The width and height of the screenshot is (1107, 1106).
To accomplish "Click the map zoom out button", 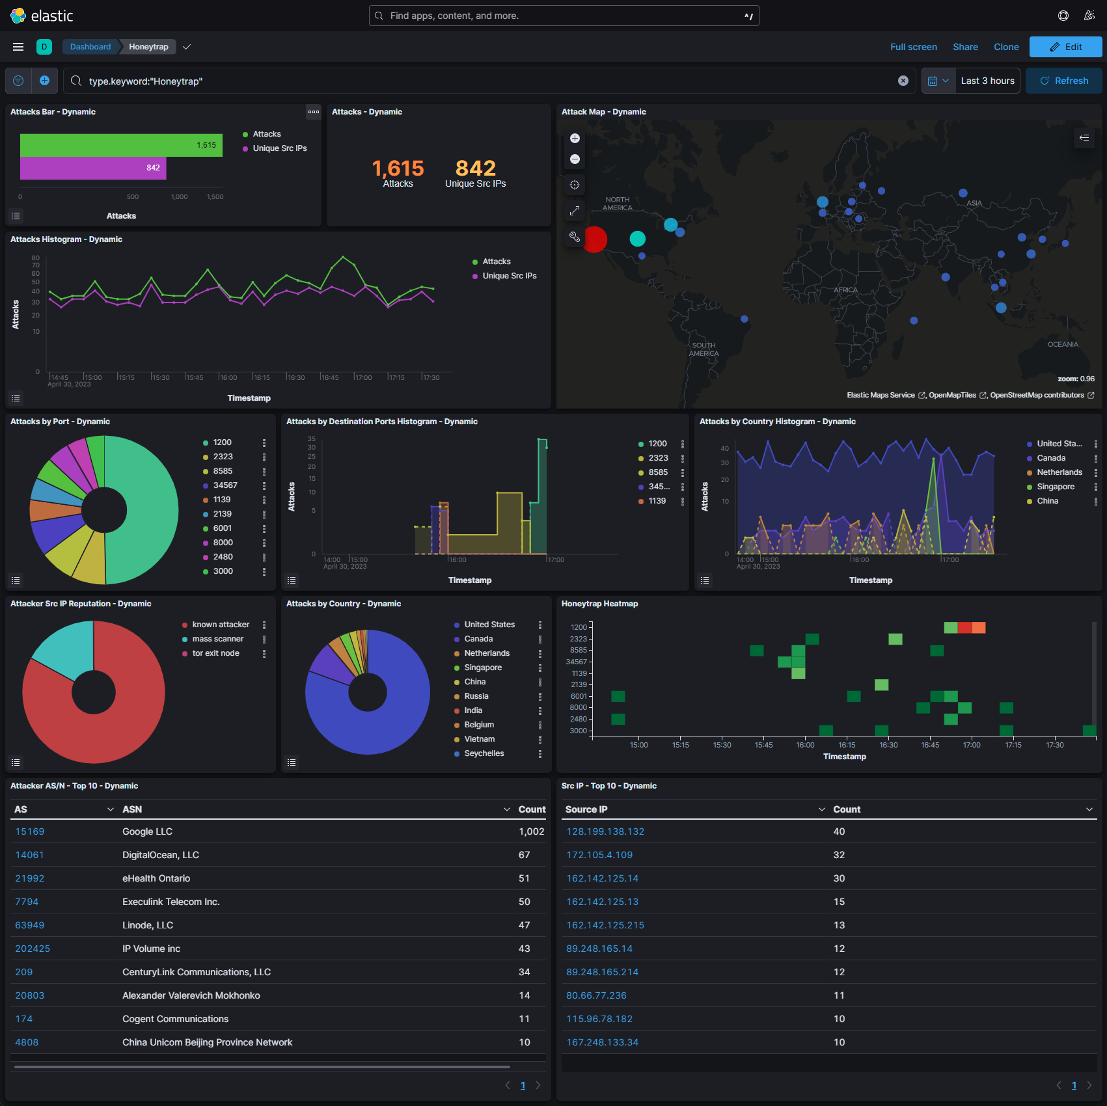I will click(575, 159).
